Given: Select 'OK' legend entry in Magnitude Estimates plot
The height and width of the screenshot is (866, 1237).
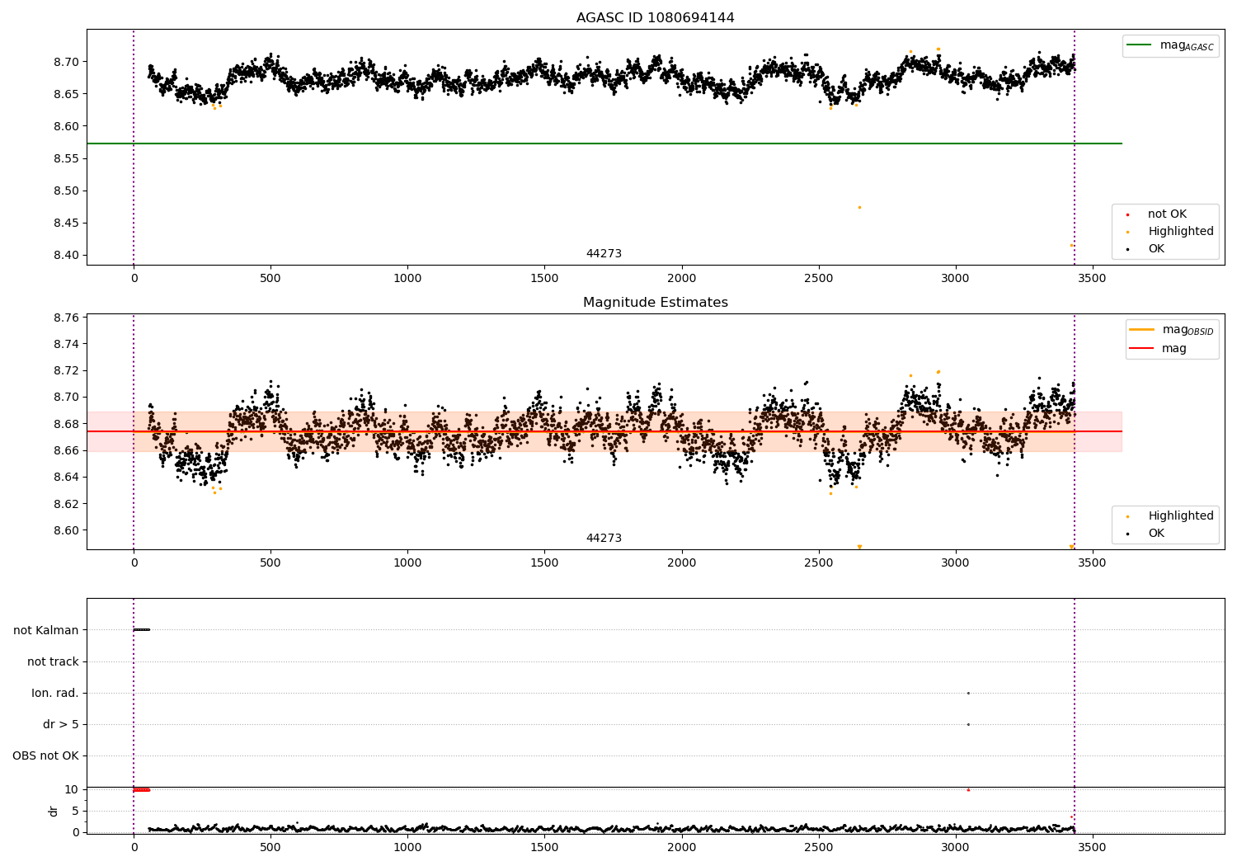Looking at the screenshot, I should coord(1156,534).
